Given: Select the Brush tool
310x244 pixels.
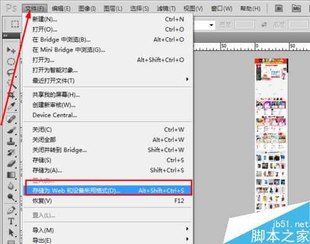Looking at the screenshot, I should click(x=11, y=130).
